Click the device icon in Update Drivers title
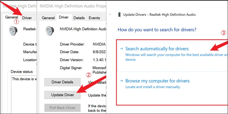 pos(119,14)
